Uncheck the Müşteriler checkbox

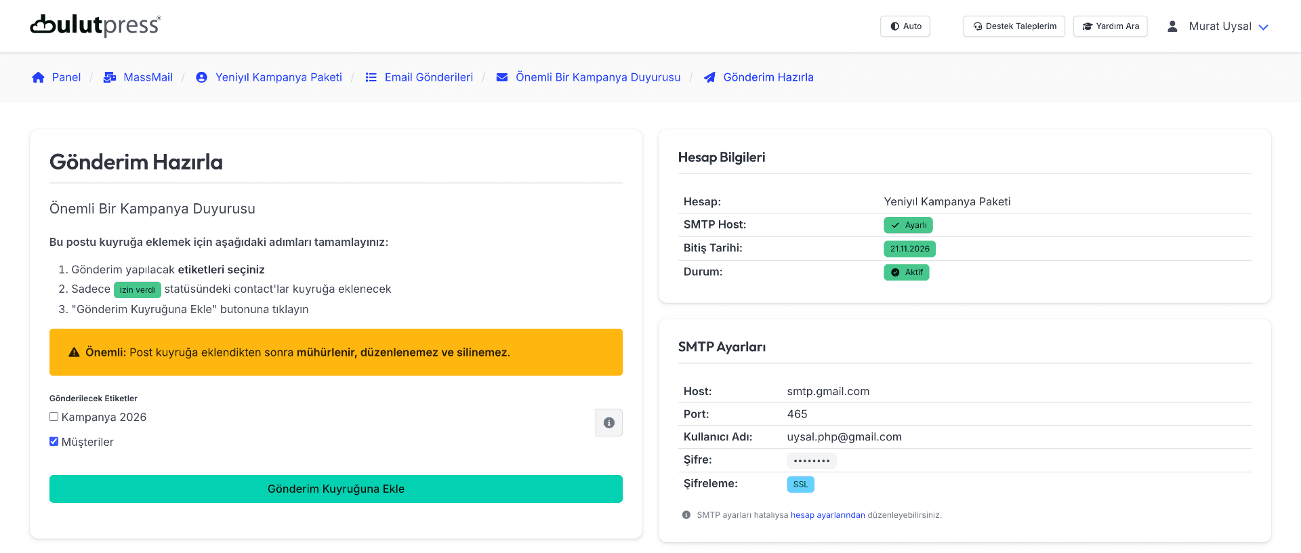[x=54, y=442]
